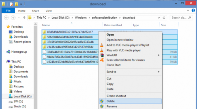
Task: Switch to the View ribbon tab
Action: pos(49,11)
